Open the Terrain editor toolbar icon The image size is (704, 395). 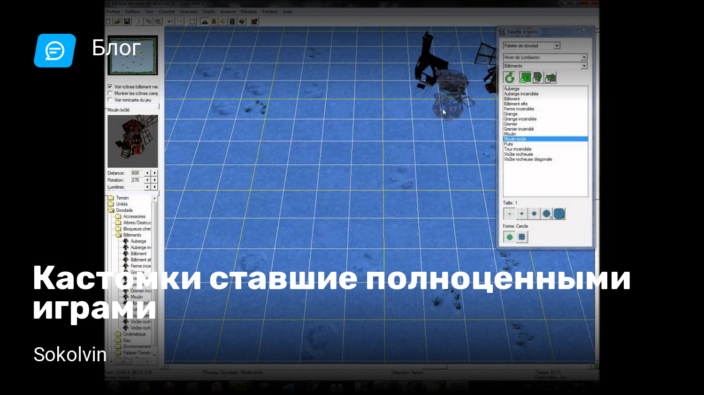click(x=205, y=22)
